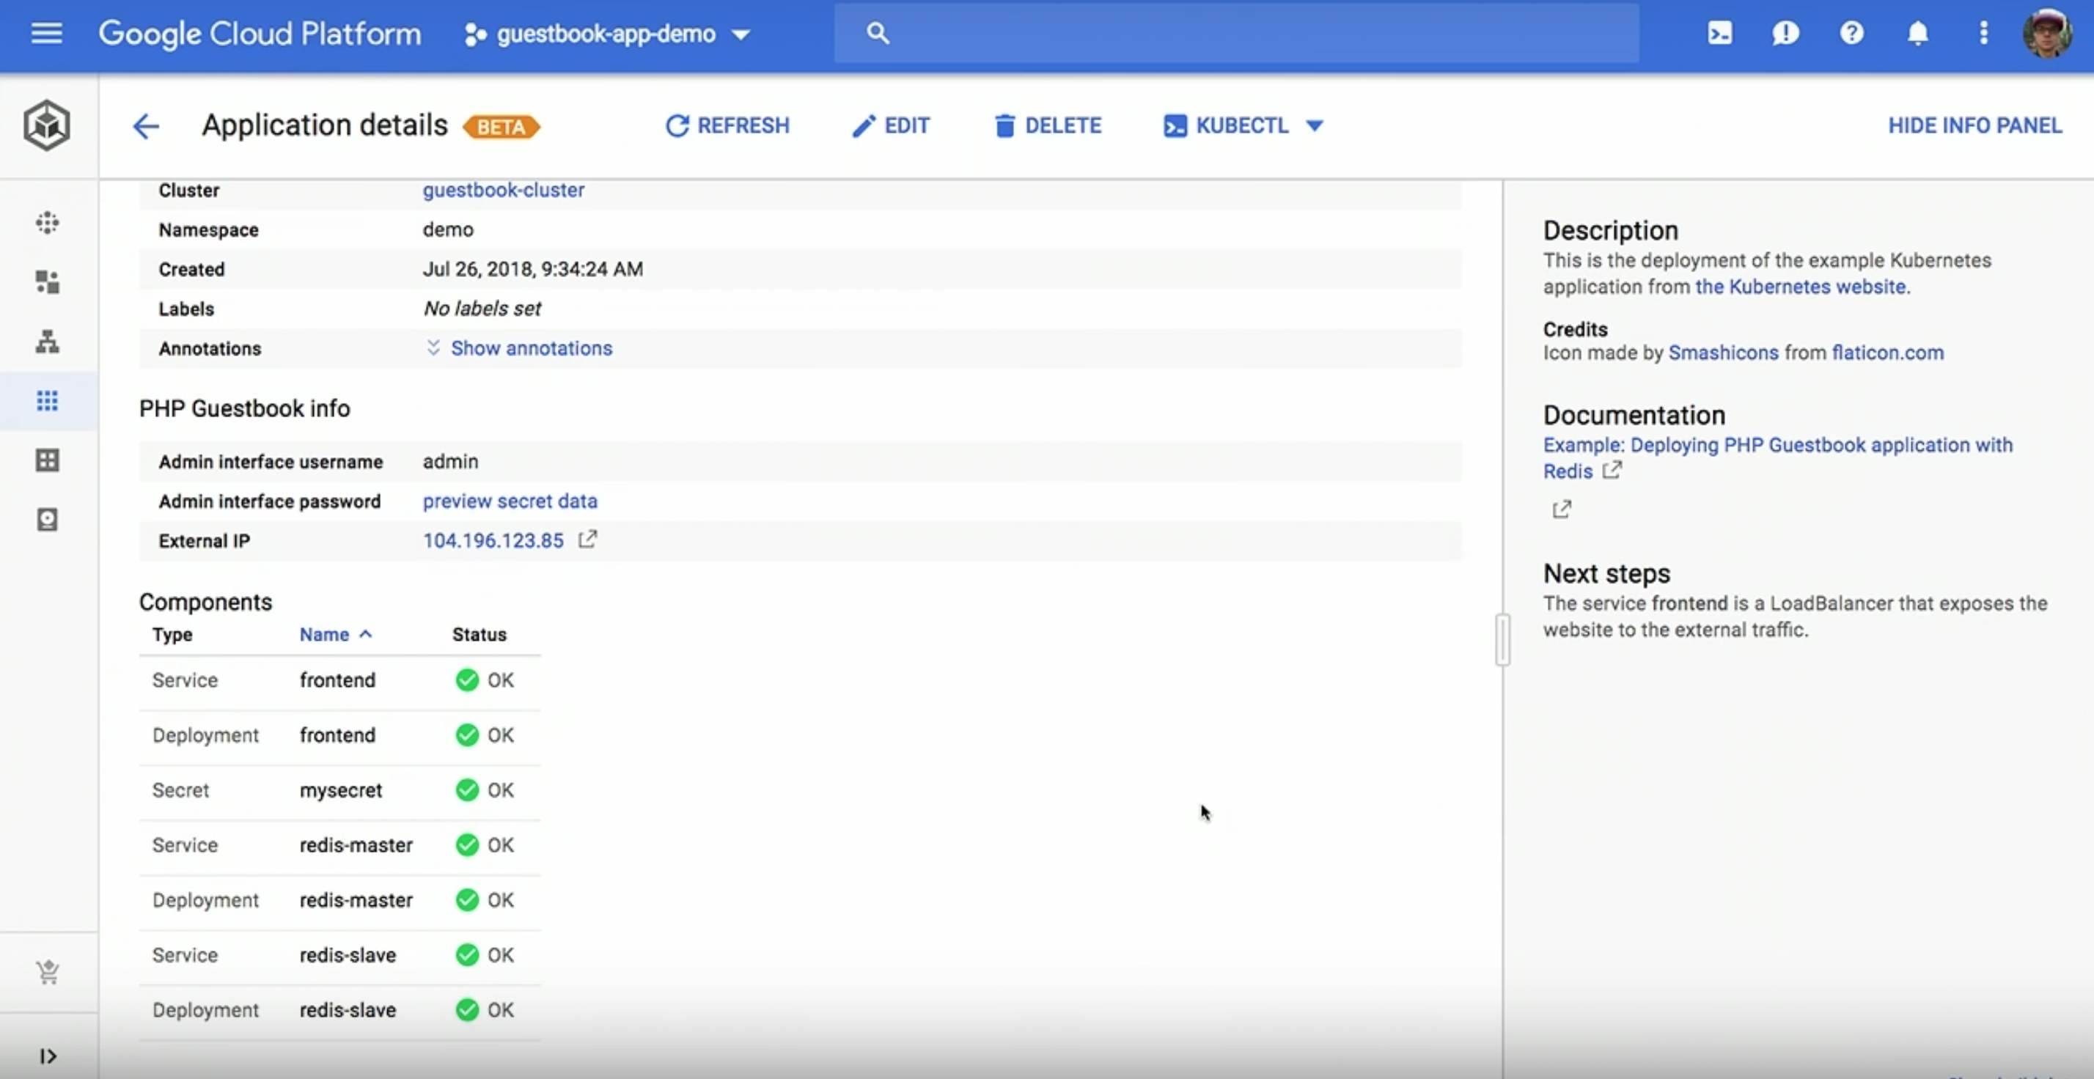Click the Type column header
This screenshot has height=1079, width=2094.
[172, 635]
